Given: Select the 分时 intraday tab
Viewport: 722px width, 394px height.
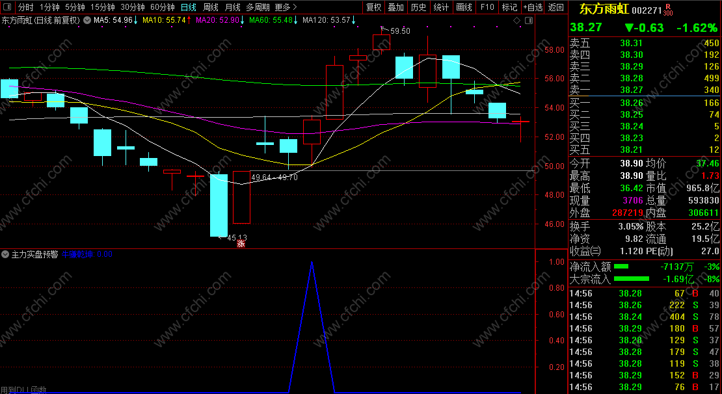Looking at the screenshot, I should 26,7.
